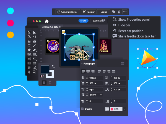Pick the Scissors tool
166x124 pixels.
point(29,59)
